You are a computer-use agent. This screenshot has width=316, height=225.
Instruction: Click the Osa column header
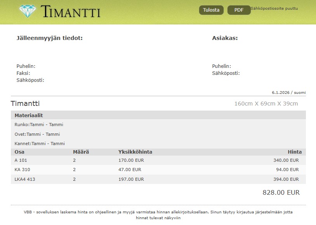click(19, 152)
